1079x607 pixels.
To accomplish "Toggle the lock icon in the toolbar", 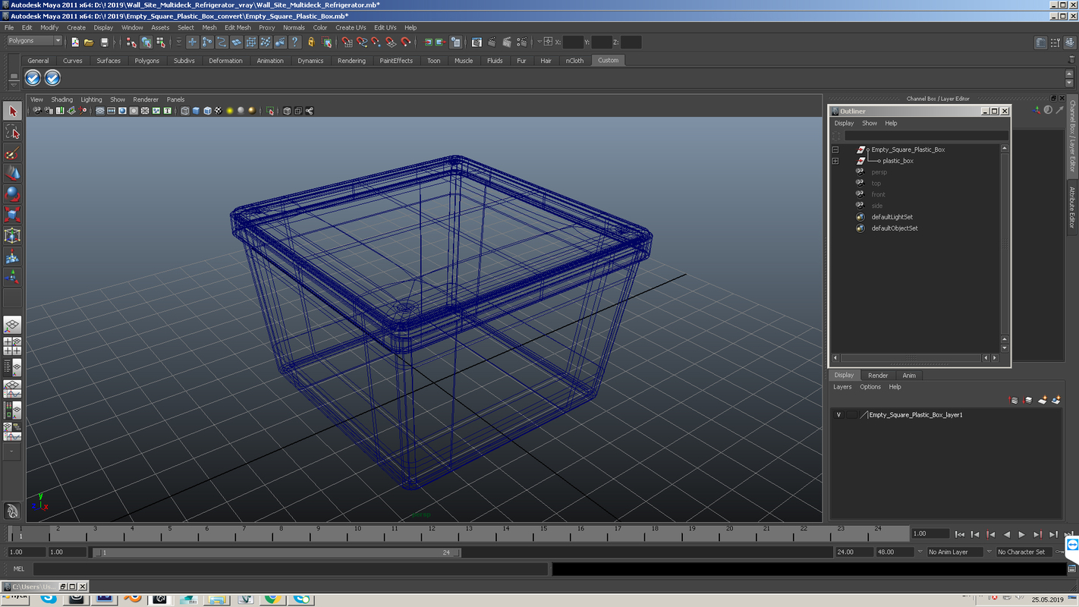I will (x=311, y=42).
